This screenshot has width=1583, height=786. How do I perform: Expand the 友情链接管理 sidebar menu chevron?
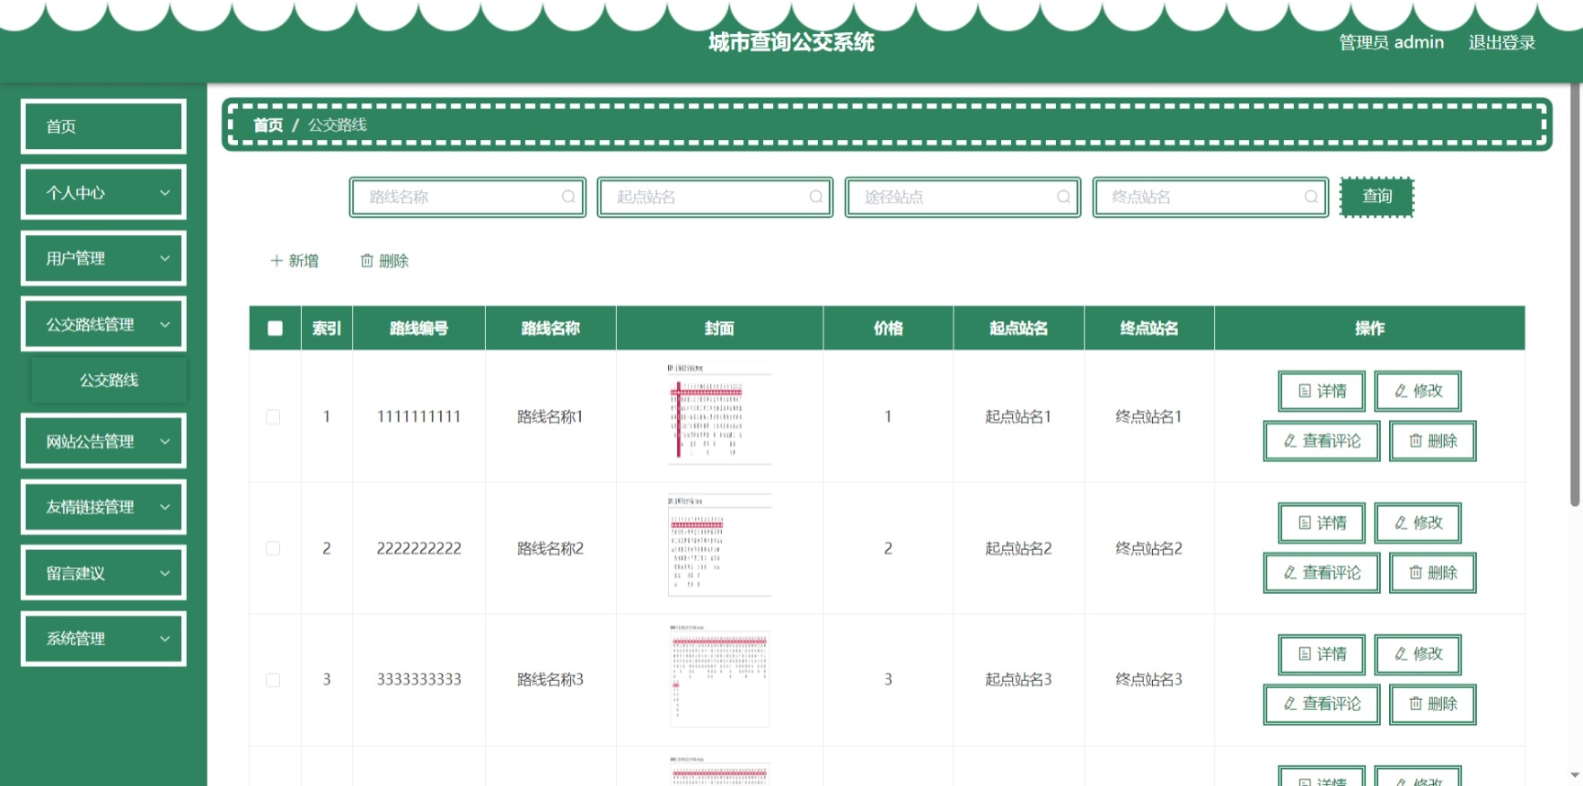click(164, 507)
